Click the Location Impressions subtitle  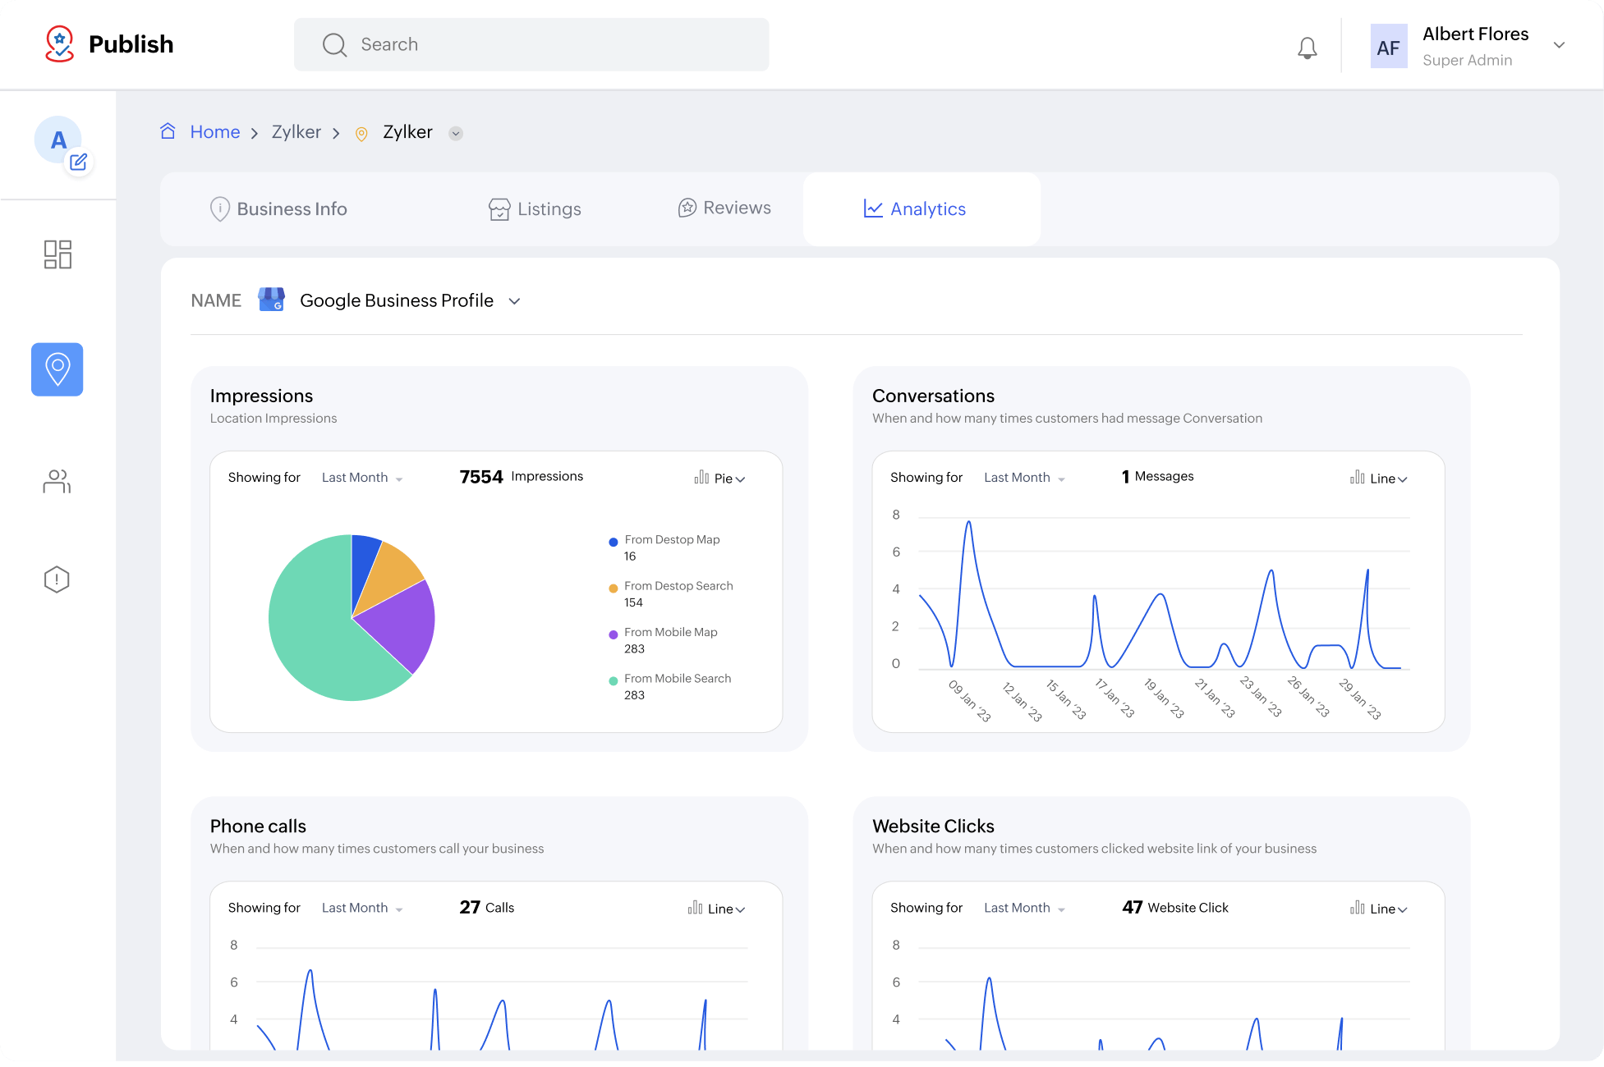[x=273, y=418]
